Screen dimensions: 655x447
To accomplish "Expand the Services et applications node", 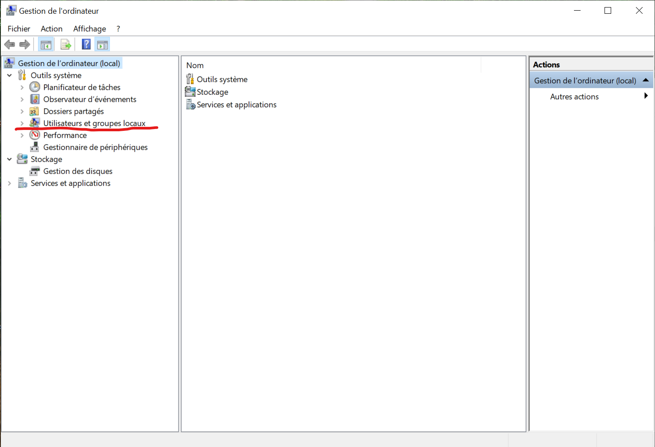I will point(9,183).
